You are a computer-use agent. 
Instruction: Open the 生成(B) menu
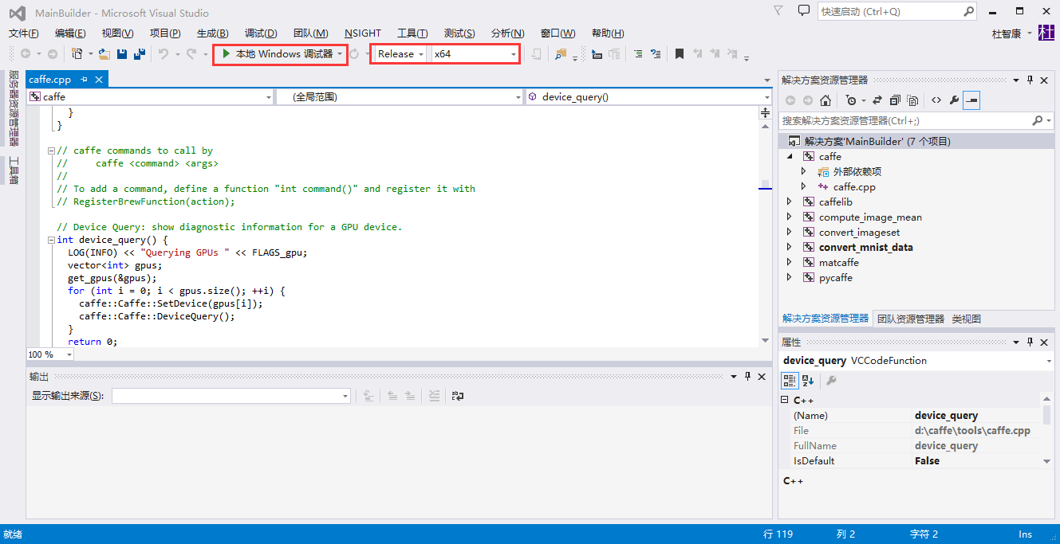tap(213, 33)
